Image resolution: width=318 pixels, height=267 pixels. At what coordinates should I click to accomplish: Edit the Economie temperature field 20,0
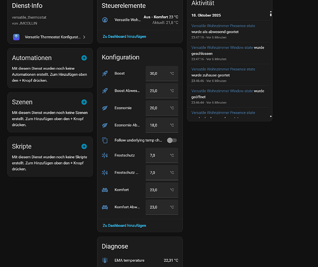coord(162,108)
